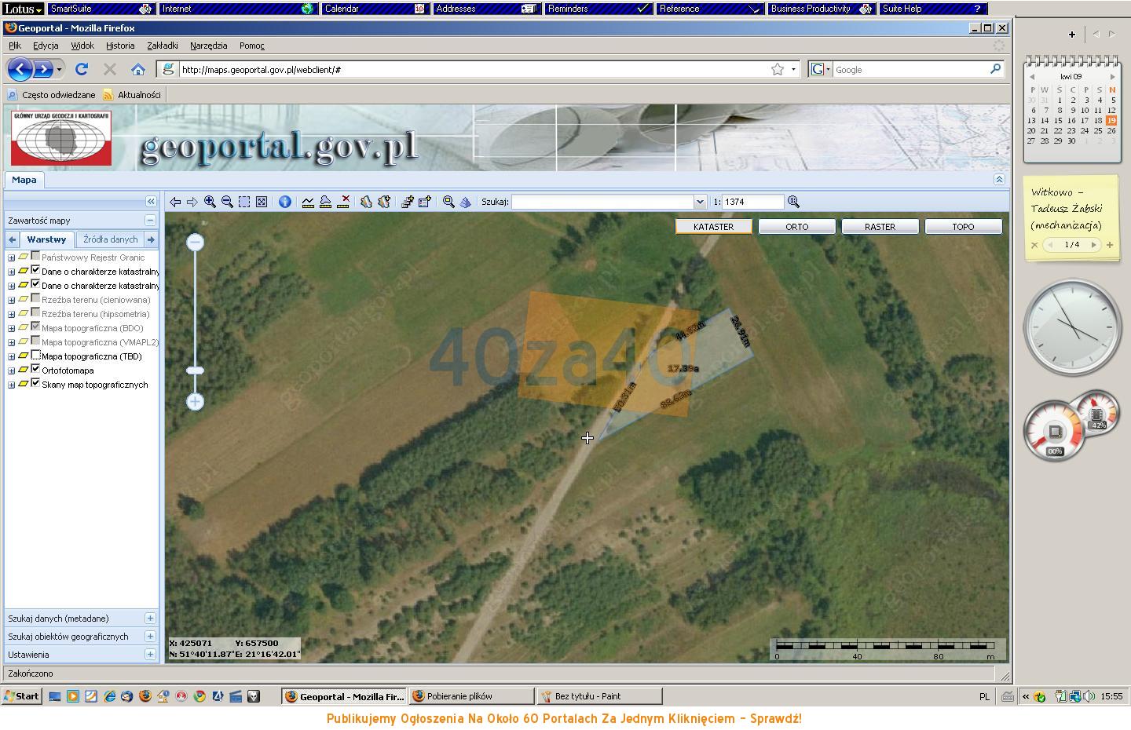Collapse the Zawartość mapy panel
The height and width of the screenshot is (730, 1131).
pyautogui.click(x=150, y=221)
